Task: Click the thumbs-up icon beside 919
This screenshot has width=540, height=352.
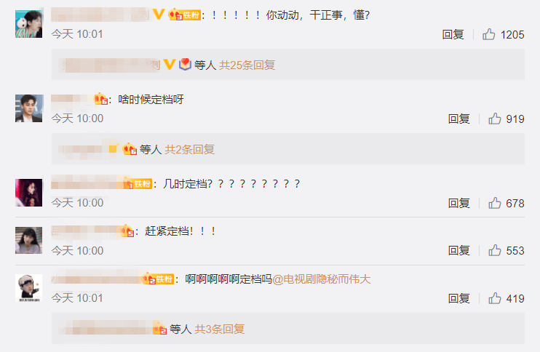Action: pos(495,119)
